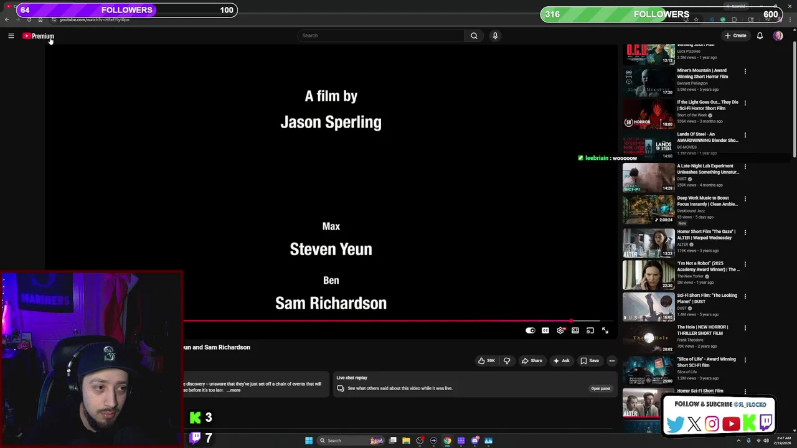Screen dimensions: 797x448
Task: Go to the YouTube Premium home logo
Action: coord(39,36)
